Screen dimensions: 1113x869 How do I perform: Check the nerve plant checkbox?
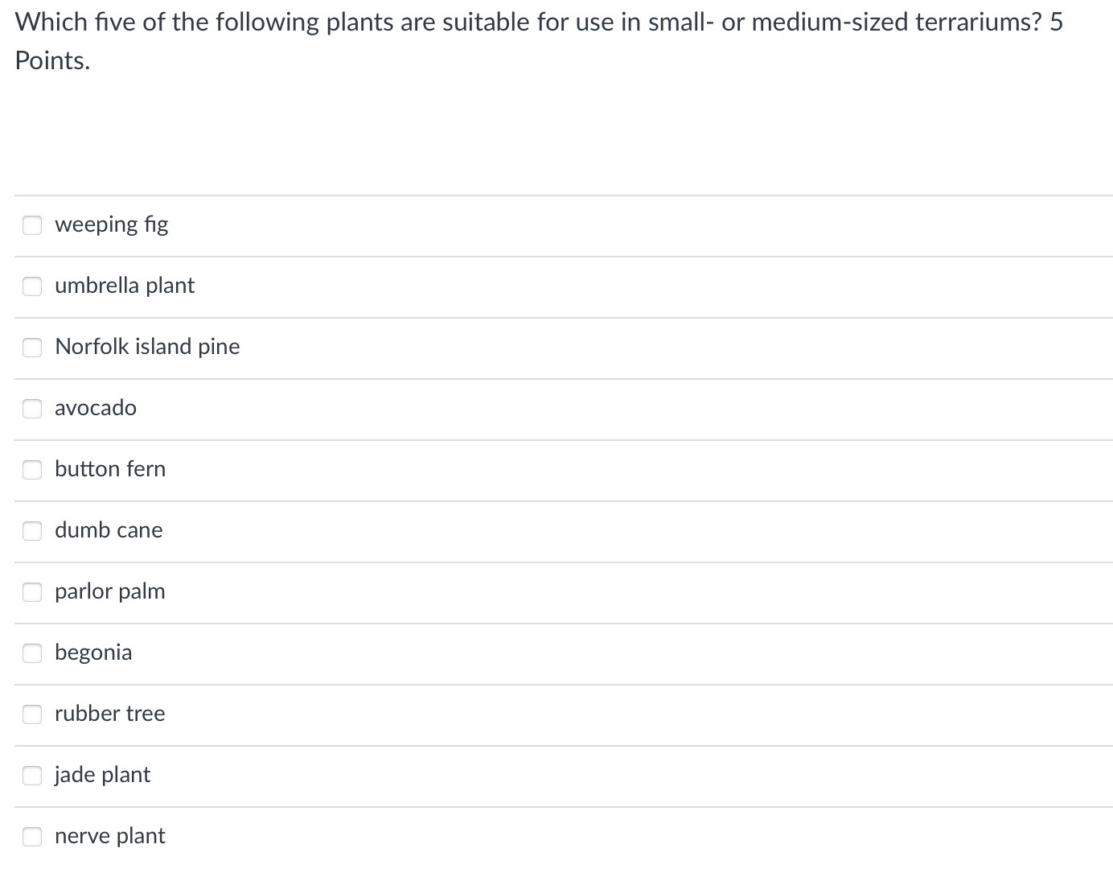32,836
